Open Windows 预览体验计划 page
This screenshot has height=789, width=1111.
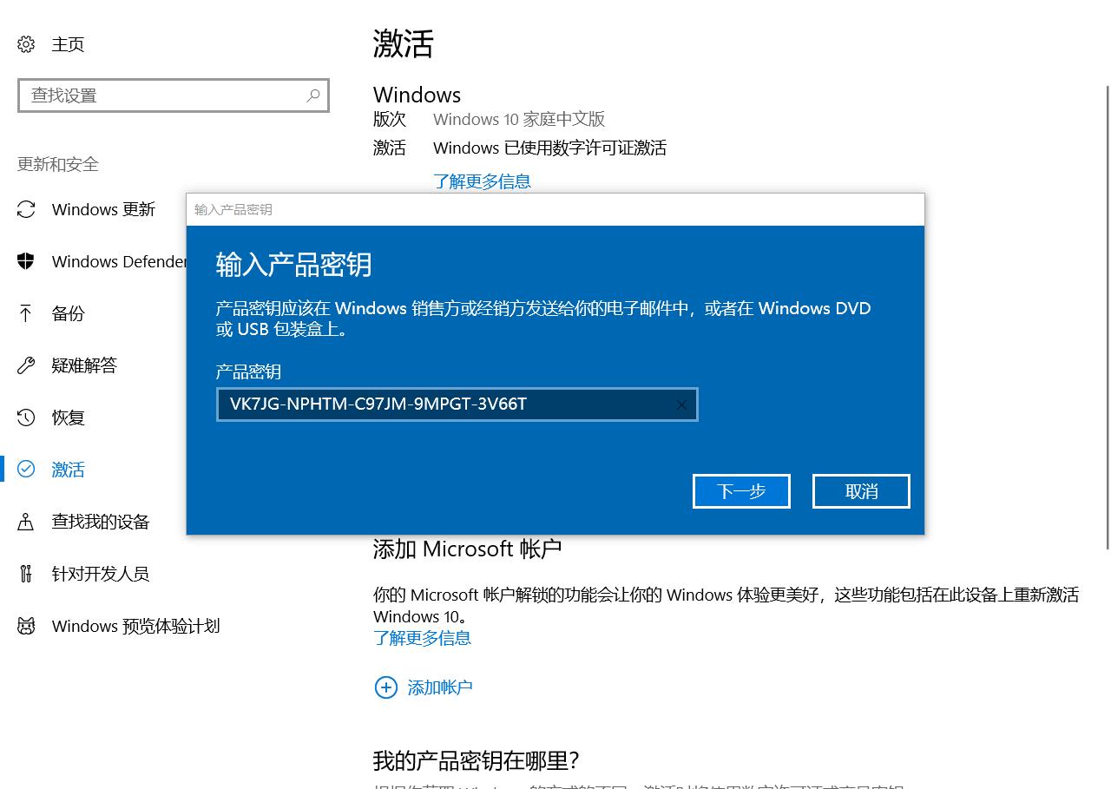[x=135, y=626]
